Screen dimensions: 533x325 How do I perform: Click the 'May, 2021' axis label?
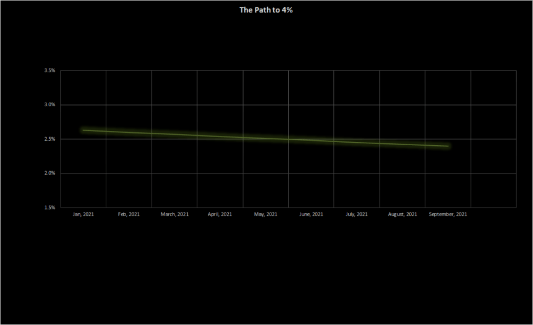(265, 214)
